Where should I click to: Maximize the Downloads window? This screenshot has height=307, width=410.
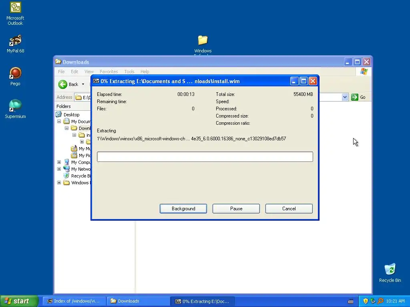coord(357,62)
